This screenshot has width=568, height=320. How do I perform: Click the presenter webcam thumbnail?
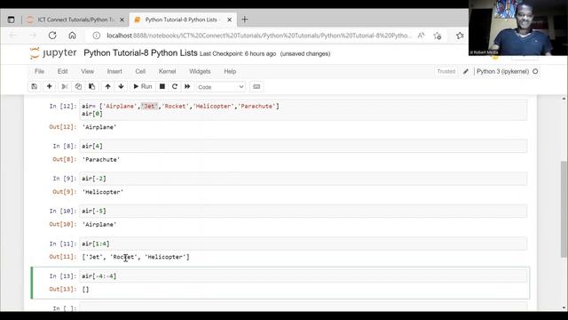[518, 28]
